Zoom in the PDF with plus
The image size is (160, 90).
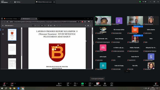click(x=45, y=25)
